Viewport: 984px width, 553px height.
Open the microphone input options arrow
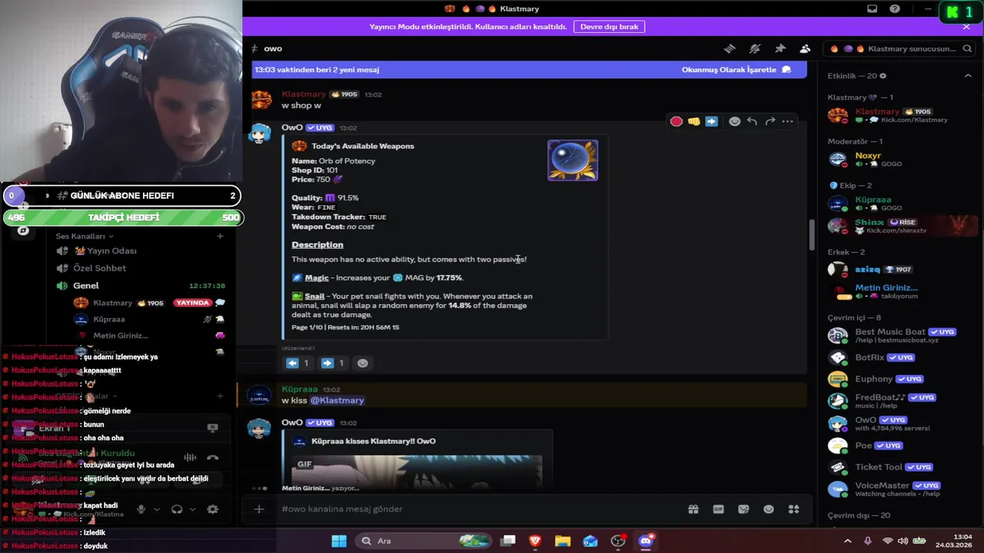point(157,509)
